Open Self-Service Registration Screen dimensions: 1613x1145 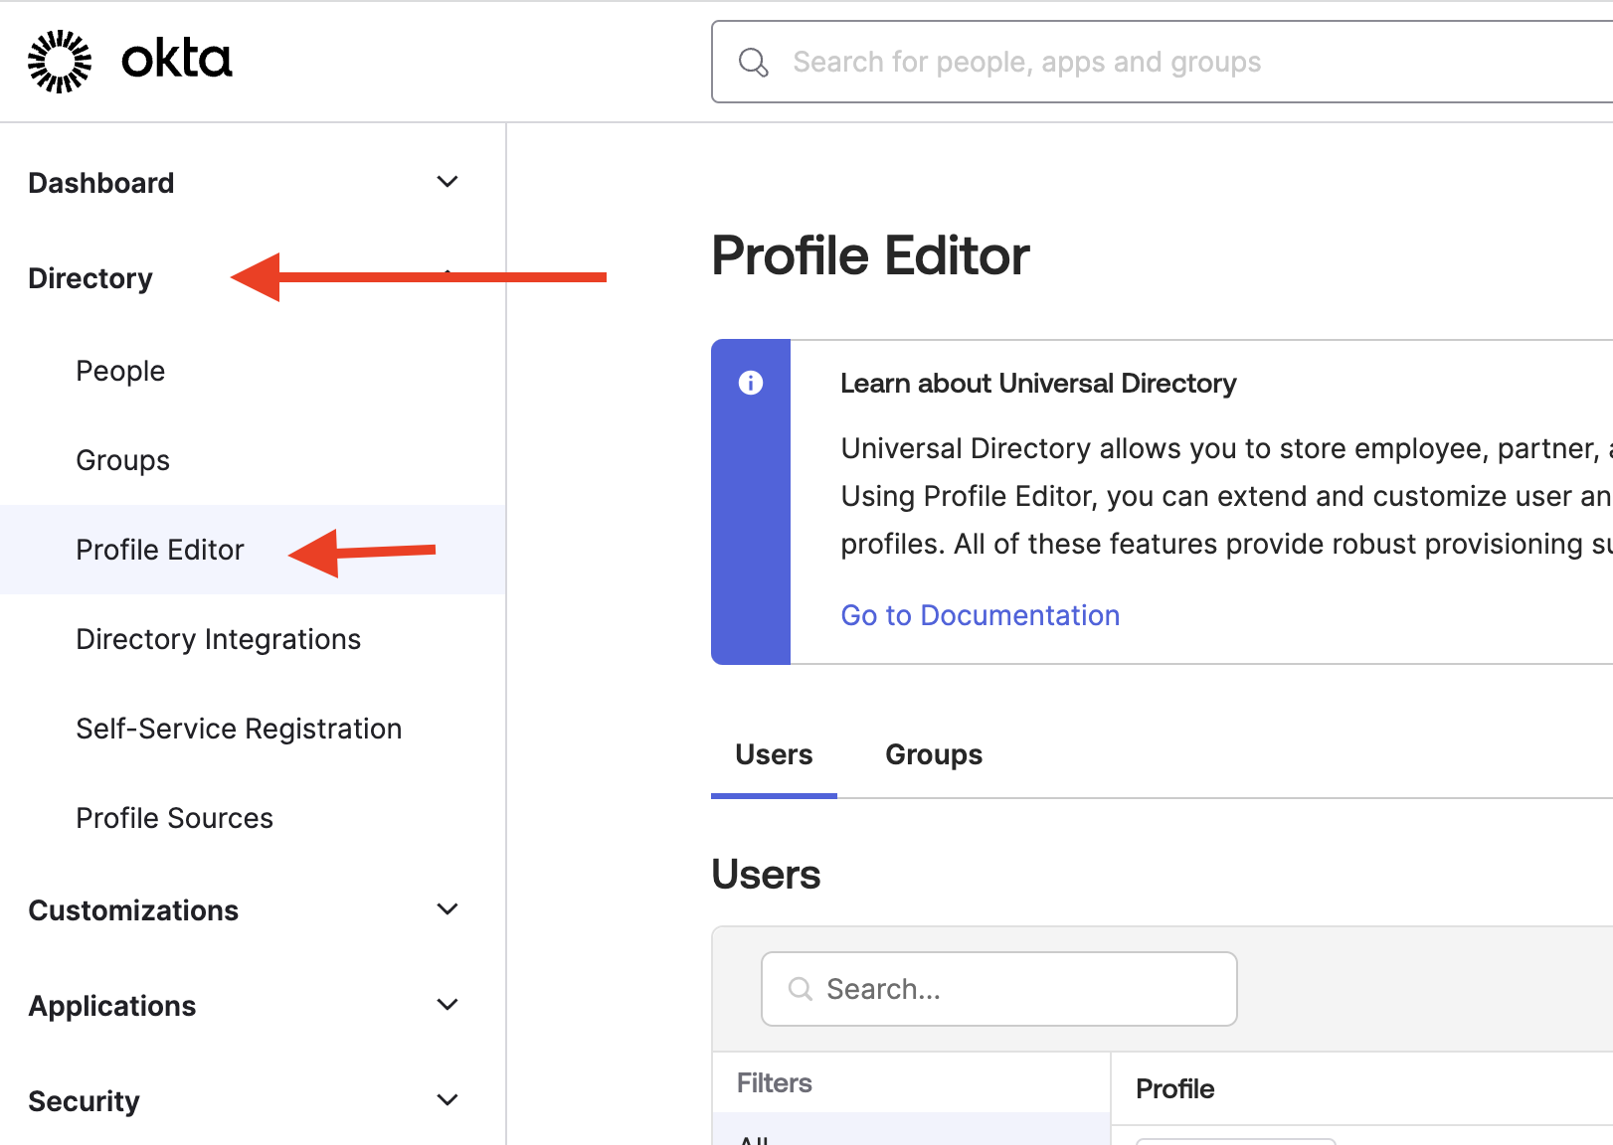click(239, 729)
